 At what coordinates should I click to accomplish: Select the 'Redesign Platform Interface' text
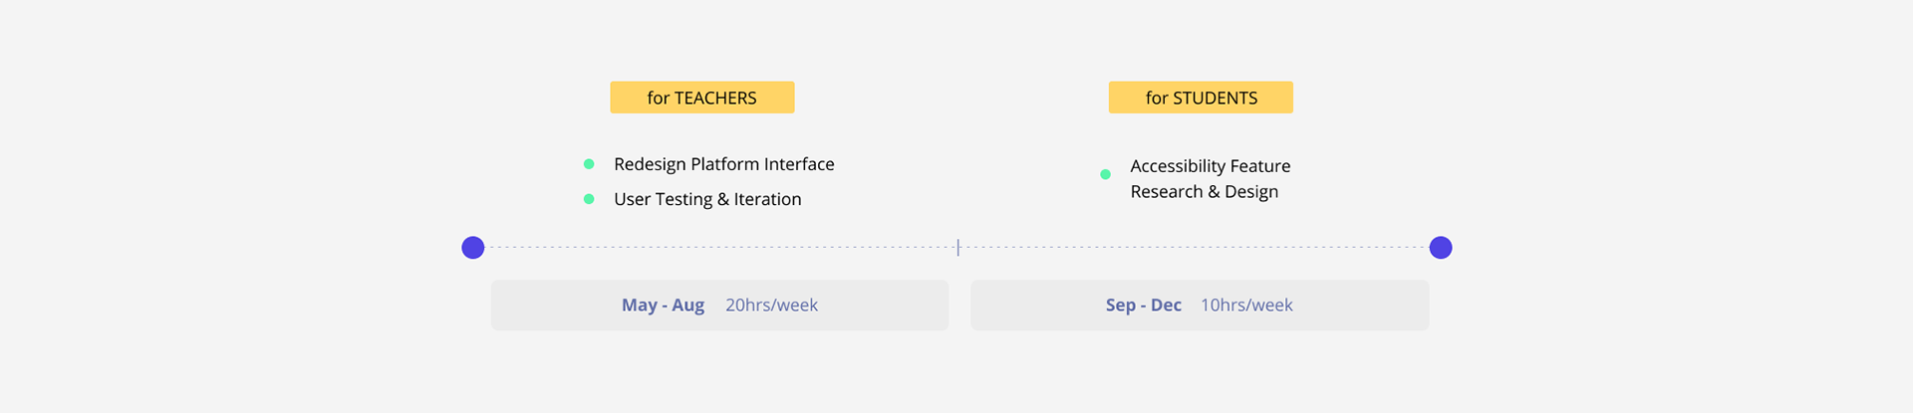[724, 164]
